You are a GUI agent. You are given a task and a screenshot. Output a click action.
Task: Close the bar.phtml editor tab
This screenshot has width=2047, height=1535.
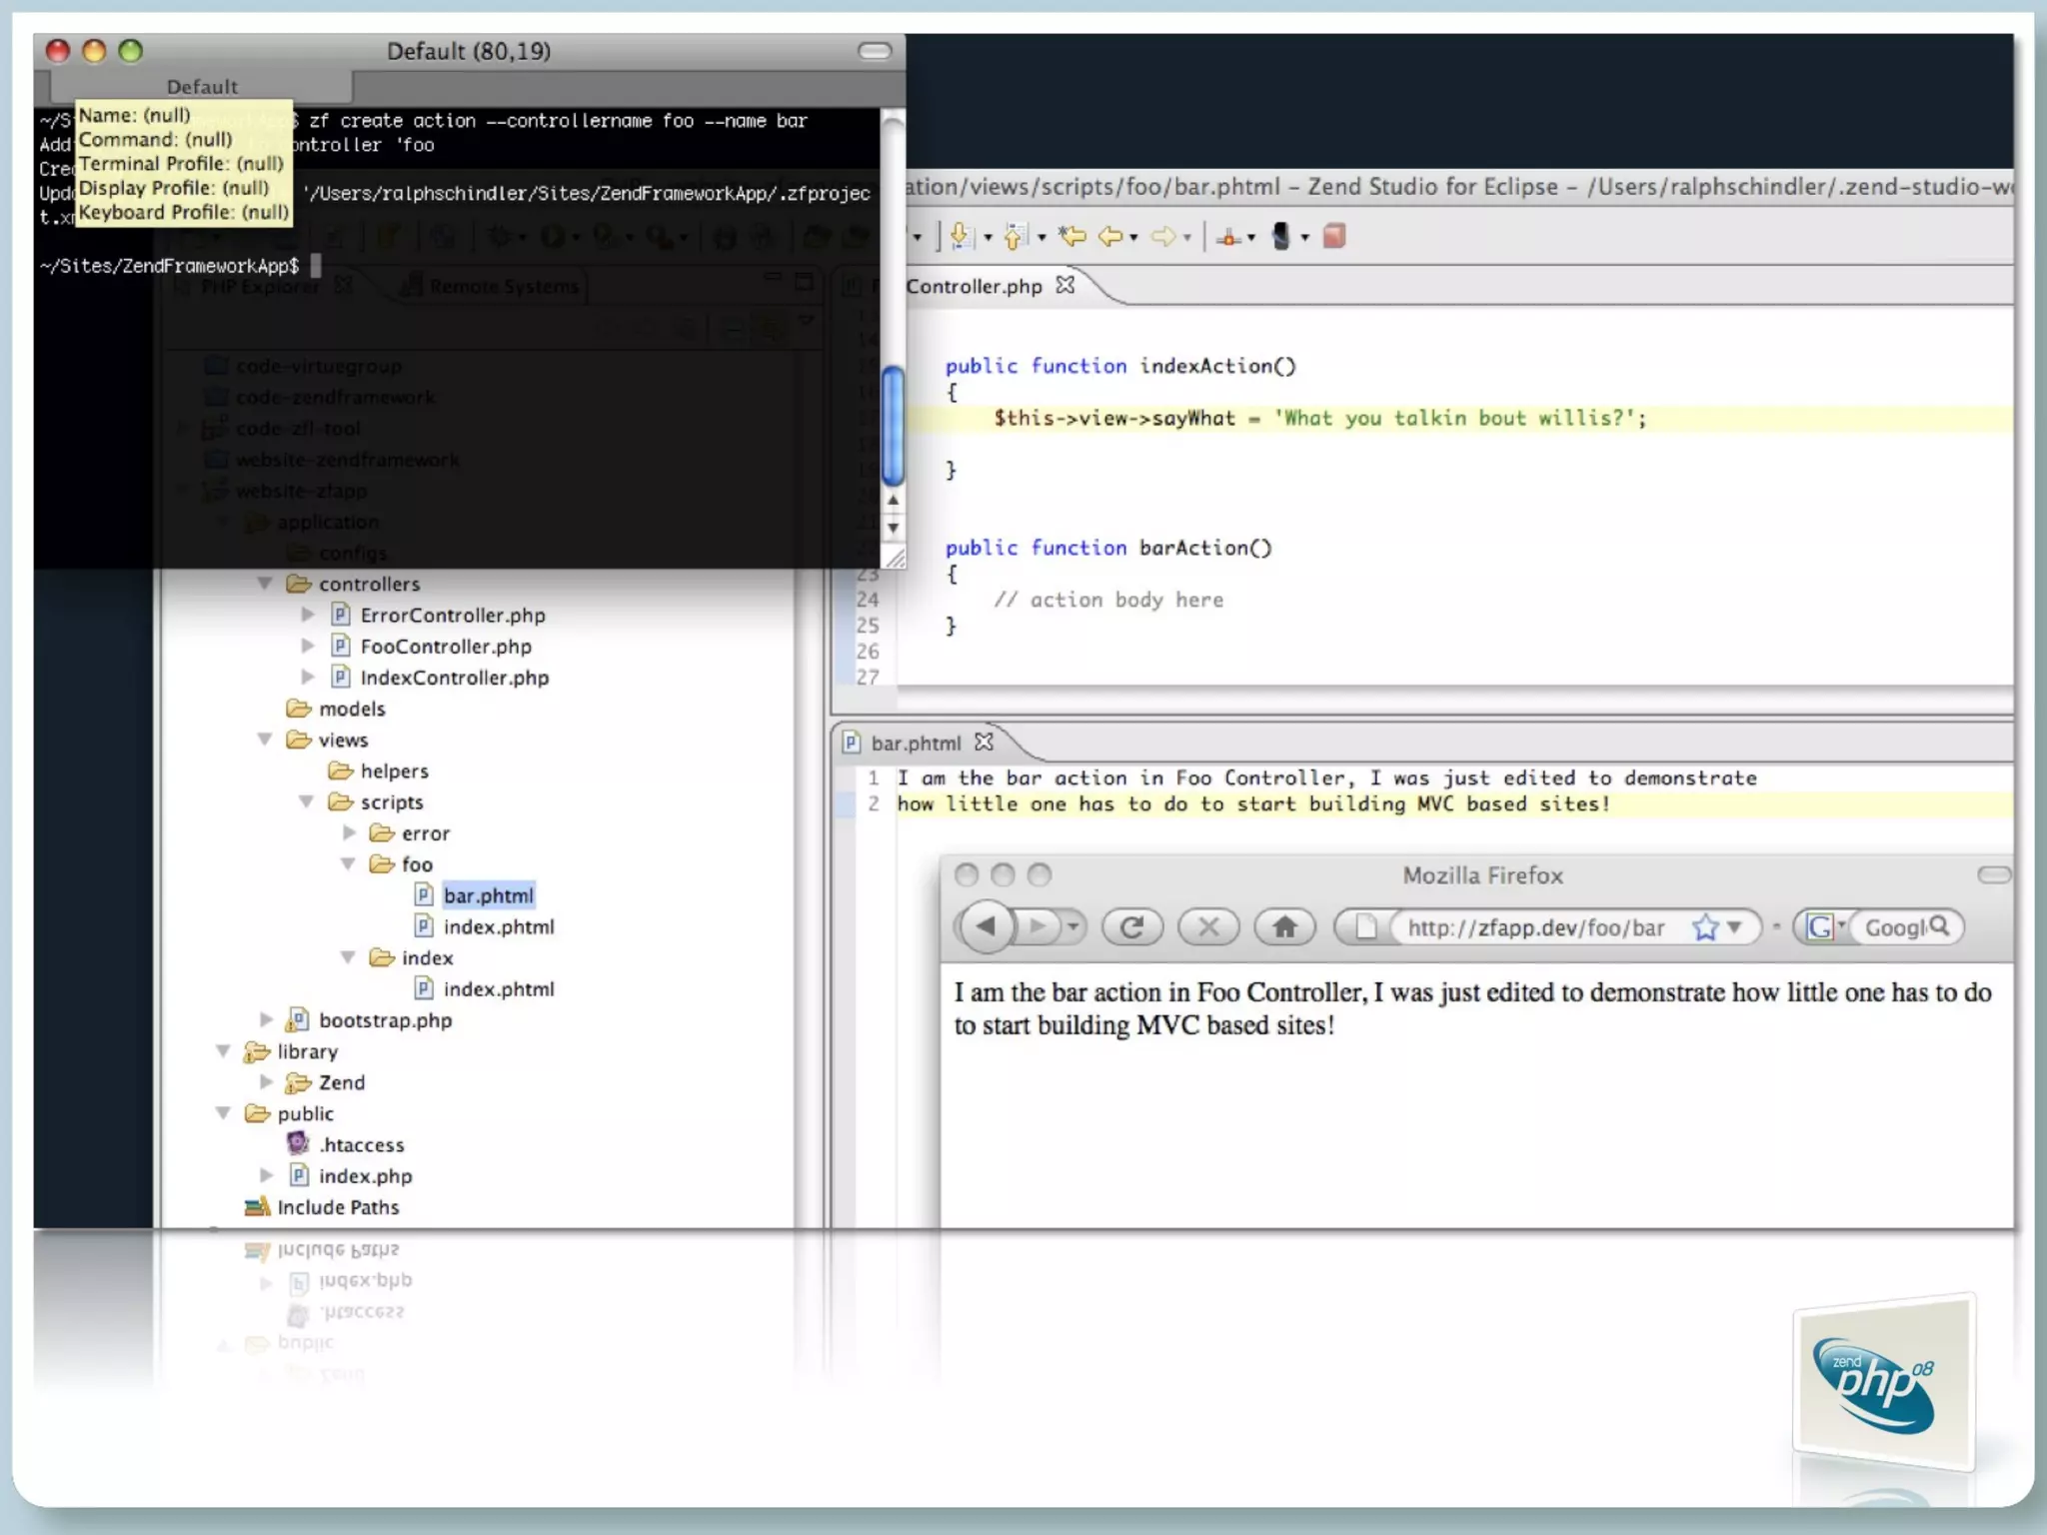tap(985, 742)
